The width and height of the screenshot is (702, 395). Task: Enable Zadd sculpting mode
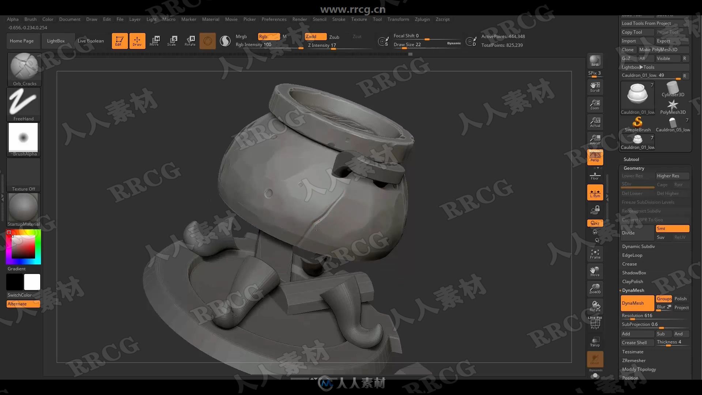point(316,37)
